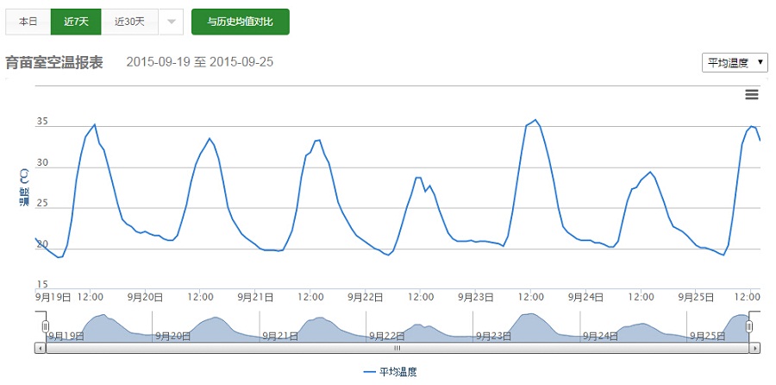Click the horizontal scrollbar thumb grip

[397, 348]
